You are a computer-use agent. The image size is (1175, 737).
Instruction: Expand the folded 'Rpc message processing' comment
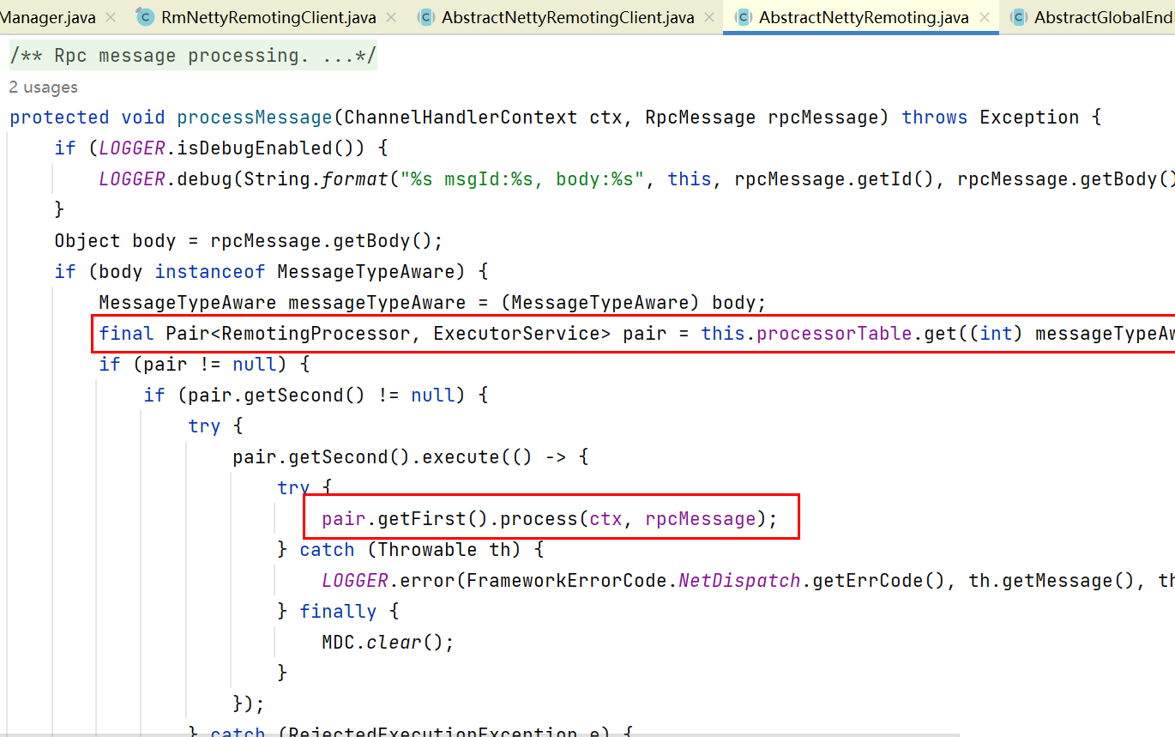[x=193, y=56]
